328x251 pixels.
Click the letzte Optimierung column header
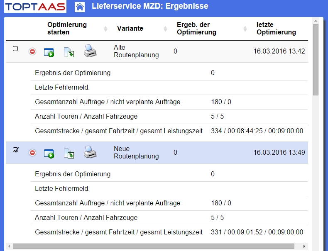[x=276, y=29]
